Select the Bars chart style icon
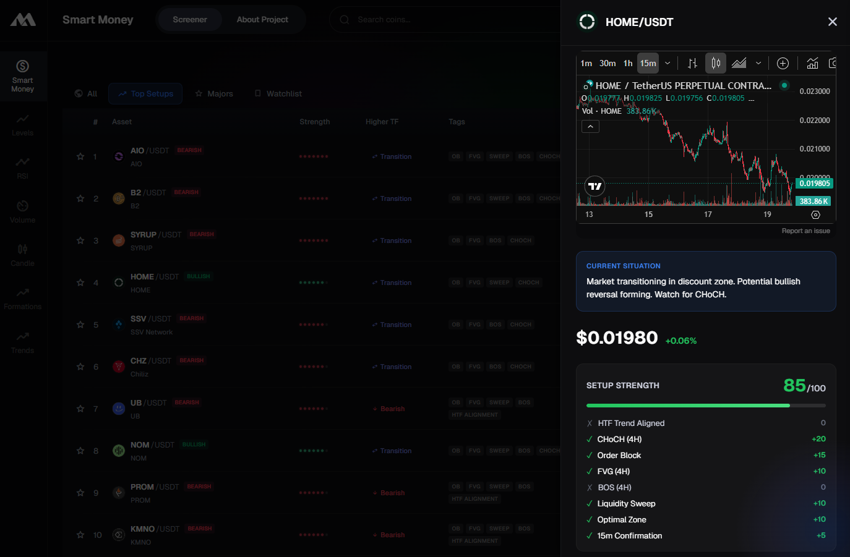Screen dimensions: 850x557 [x=692, y=63]
